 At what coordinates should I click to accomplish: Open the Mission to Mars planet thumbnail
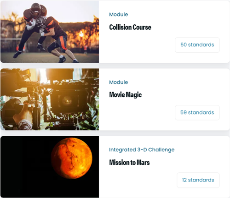50,167
